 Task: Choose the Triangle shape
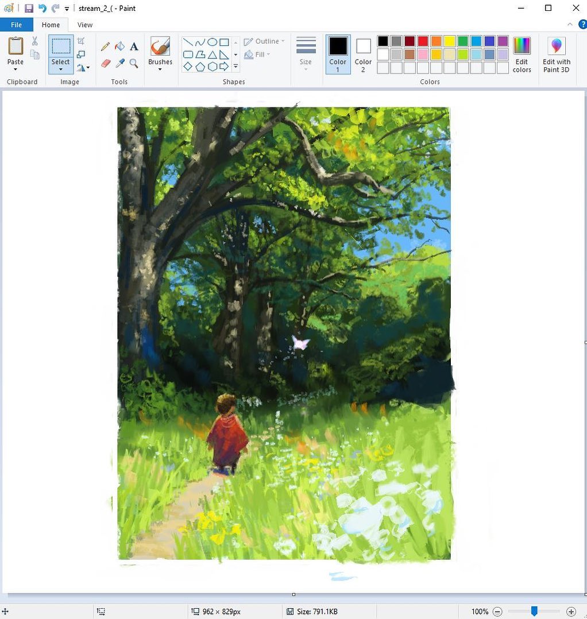click(213, 55)
